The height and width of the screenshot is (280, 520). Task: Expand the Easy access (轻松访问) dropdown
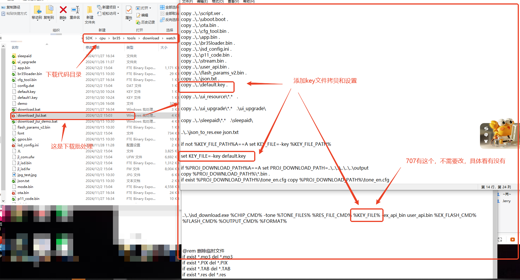[x=118, y=13]
